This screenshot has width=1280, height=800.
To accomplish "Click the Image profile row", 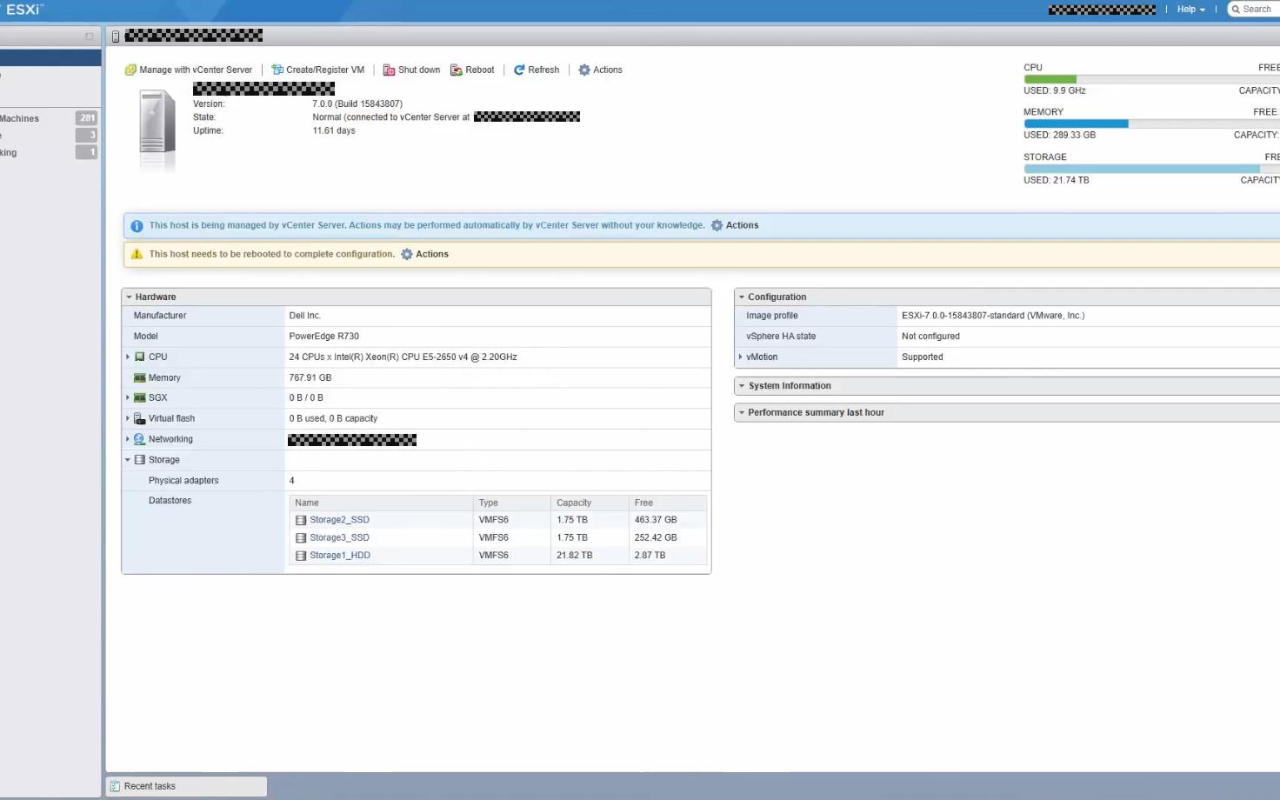I will 1007,316.
